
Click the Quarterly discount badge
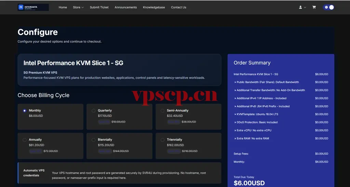point(104,122)
